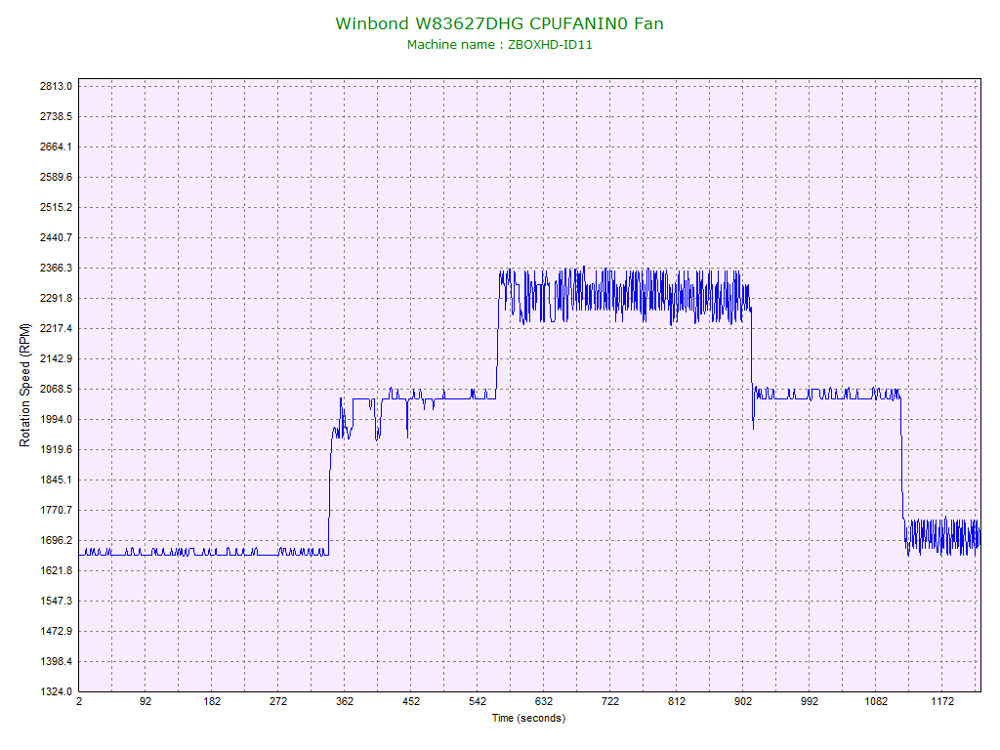
Task: Click the x-axis tick label 722
Action: tap(609, 701)
